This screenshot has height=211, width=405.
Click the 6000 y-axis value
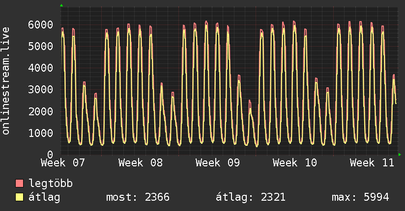pyautogui.click(x=41, y=25)
